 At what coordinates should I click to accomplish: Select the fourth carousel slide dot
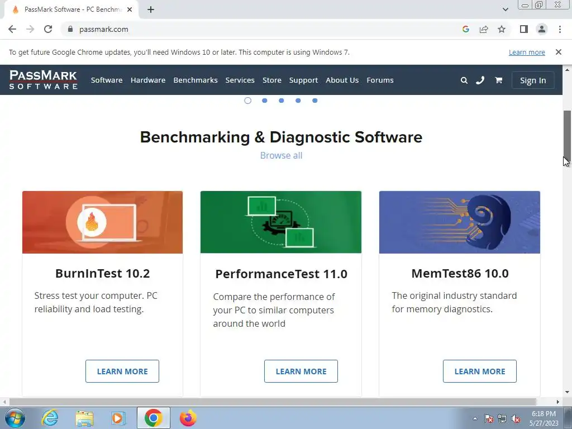click(x=298, y=101)
